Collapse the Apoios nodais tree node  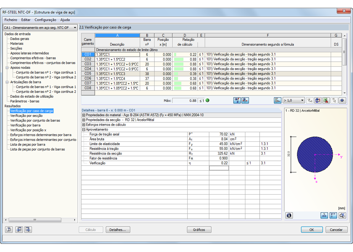point(7,68)
